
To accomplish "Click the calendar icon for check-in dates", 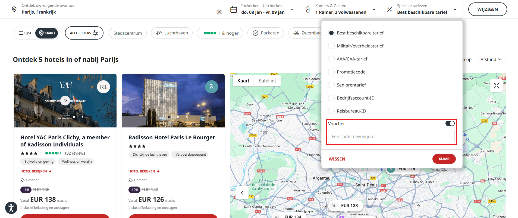I will point(234,9).
